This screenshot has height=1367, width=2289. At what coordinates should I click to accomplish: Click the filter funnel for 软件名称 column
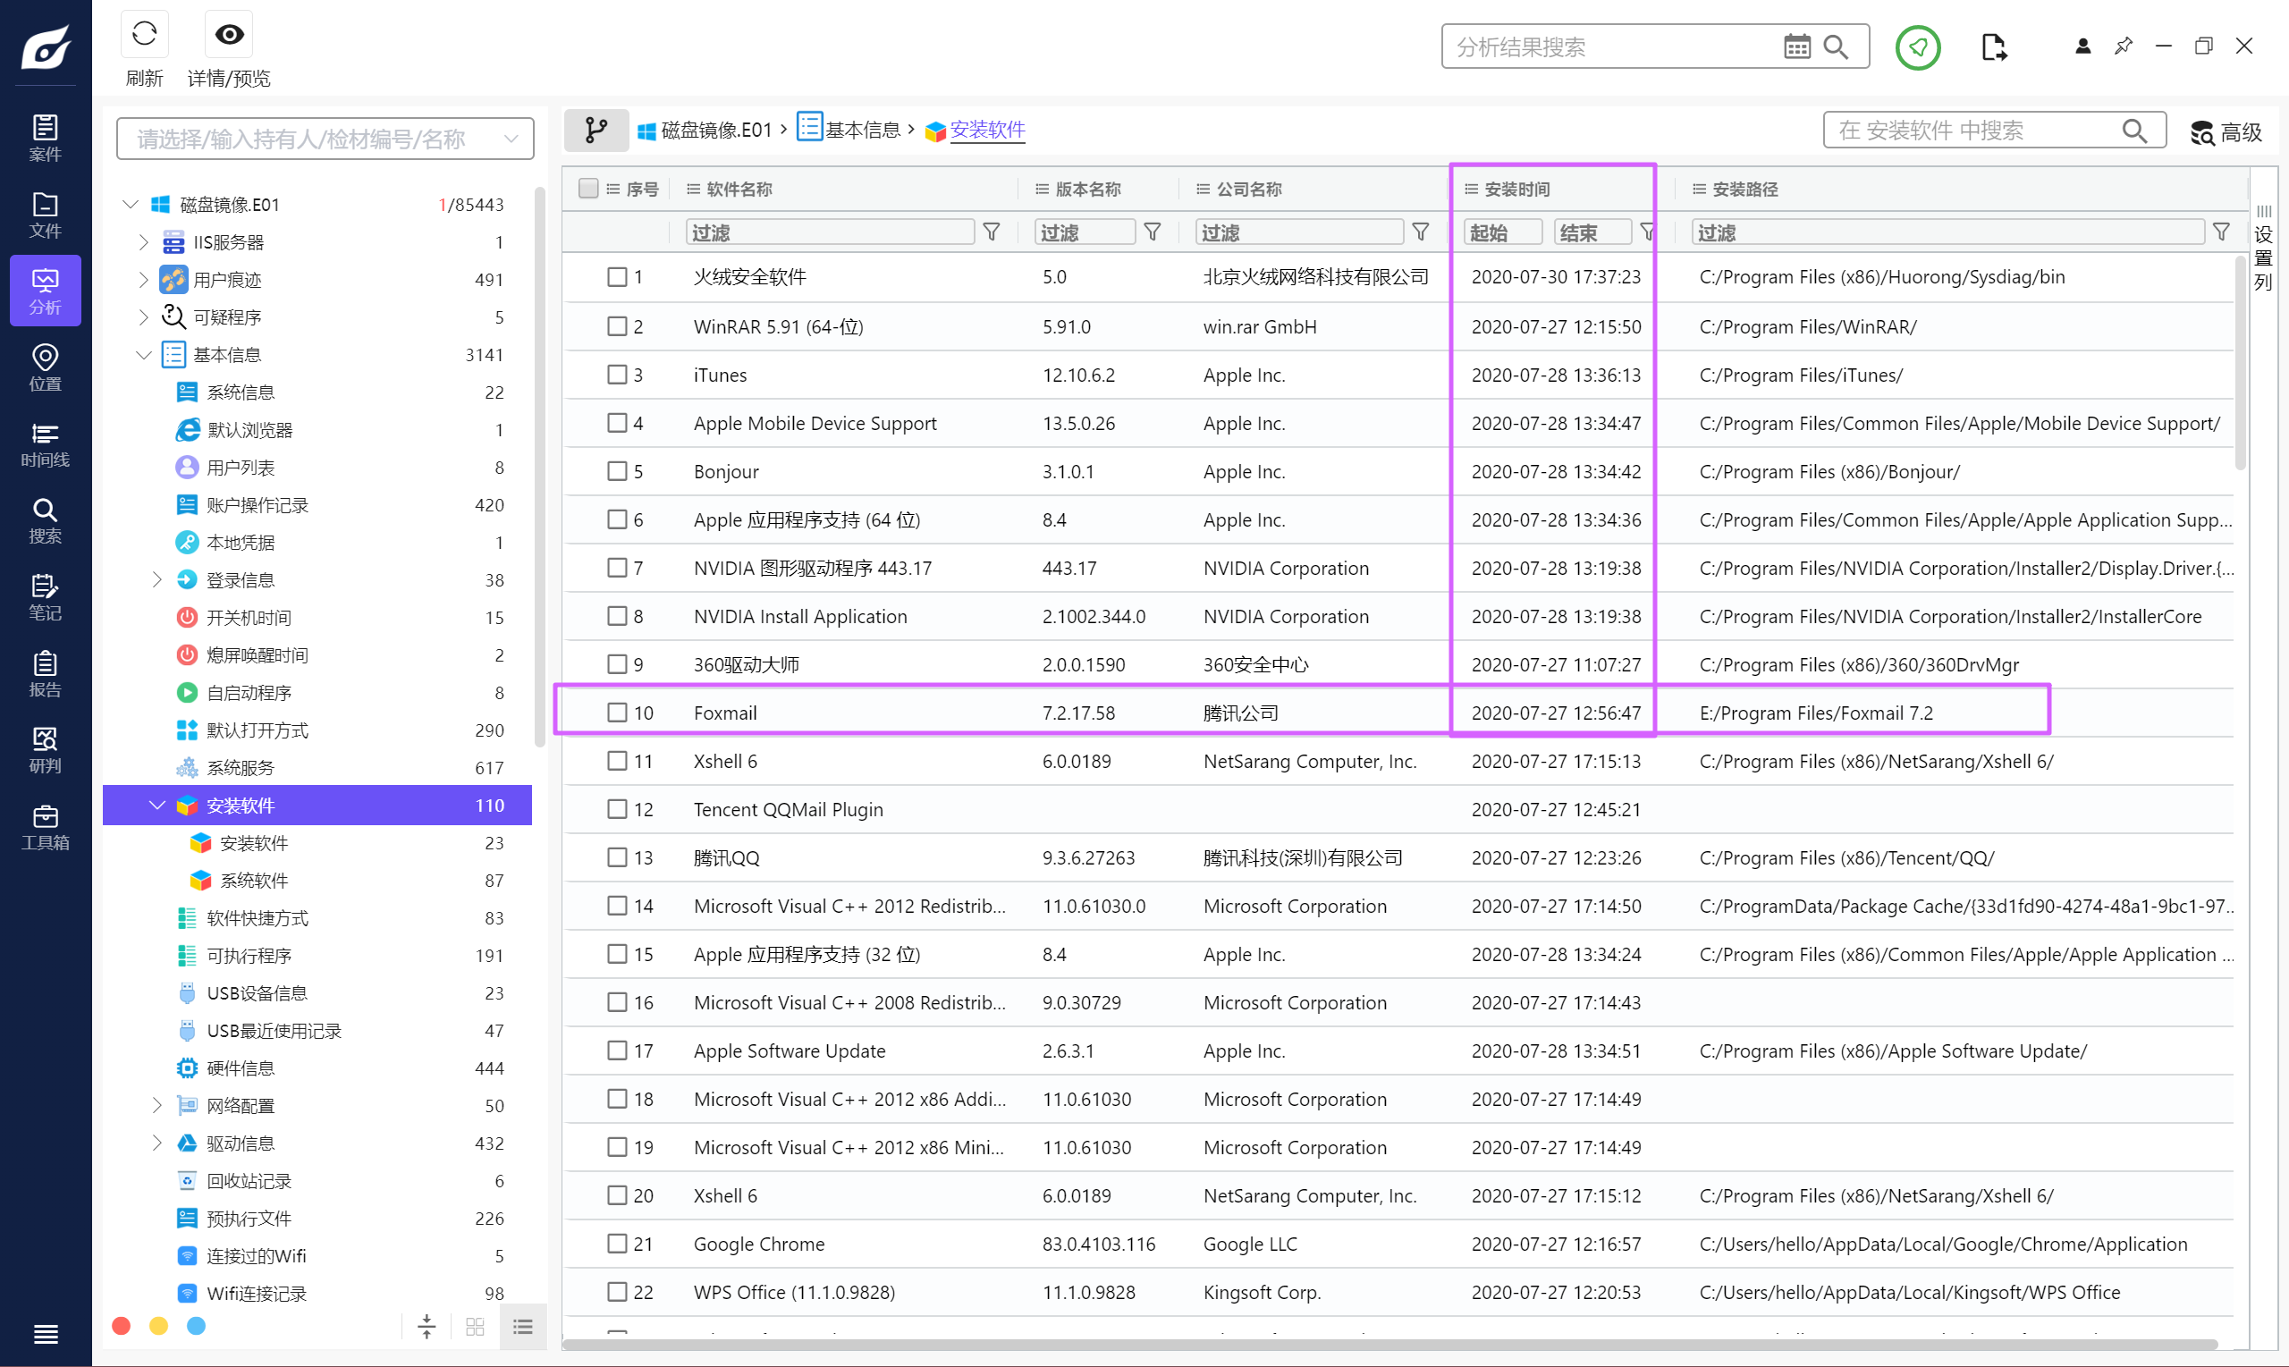tap(991, 232)
